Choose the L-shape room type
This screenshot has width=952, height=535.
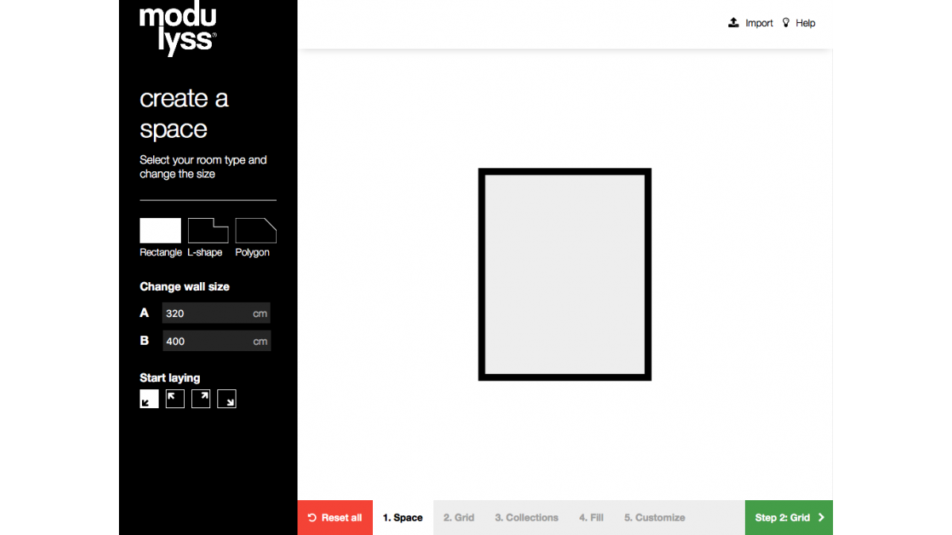pyautogui.click(x=208, y=231)
